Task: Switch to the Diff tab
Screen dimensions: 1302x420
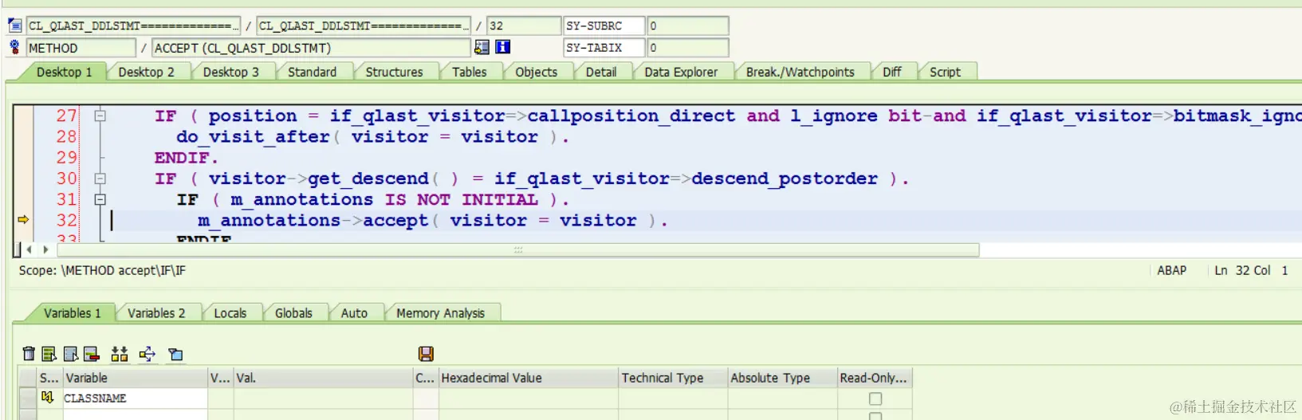Action: 891,72
